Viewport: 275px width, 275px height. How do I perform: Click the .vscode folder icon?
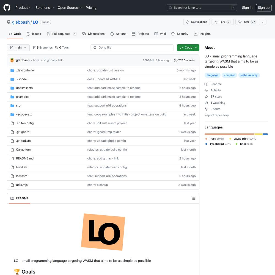(x=12, y=79)
